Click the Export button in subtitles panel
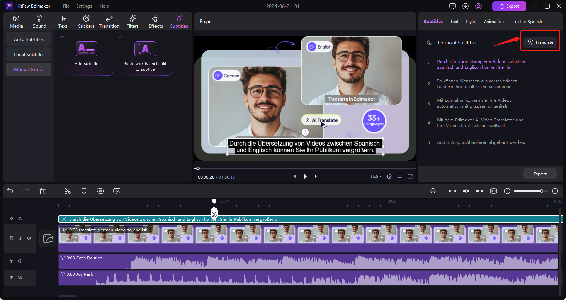566x300 pixels. point(540,174)
